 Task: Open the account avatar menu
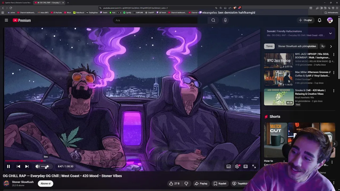(330, 20)
